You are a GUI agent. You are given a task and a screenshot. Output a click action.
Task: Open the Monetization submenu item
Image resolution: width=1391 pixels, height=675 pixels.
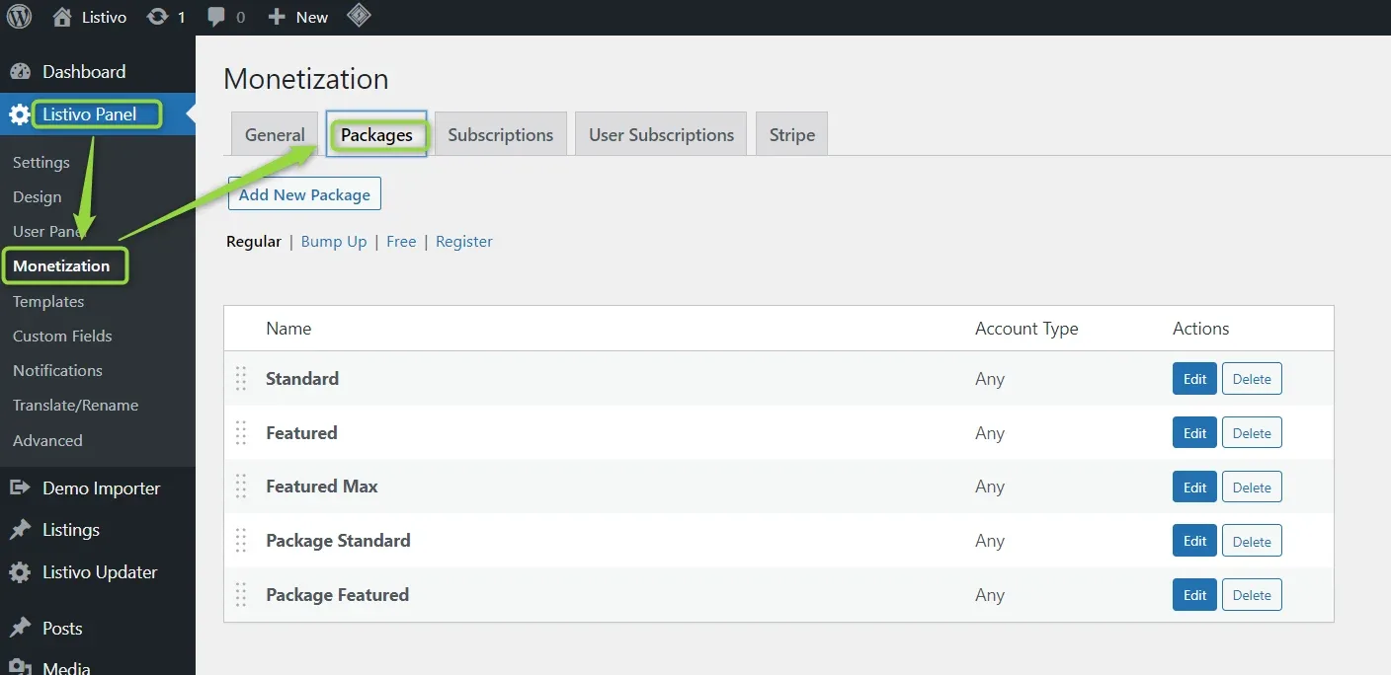coord(61,266)
